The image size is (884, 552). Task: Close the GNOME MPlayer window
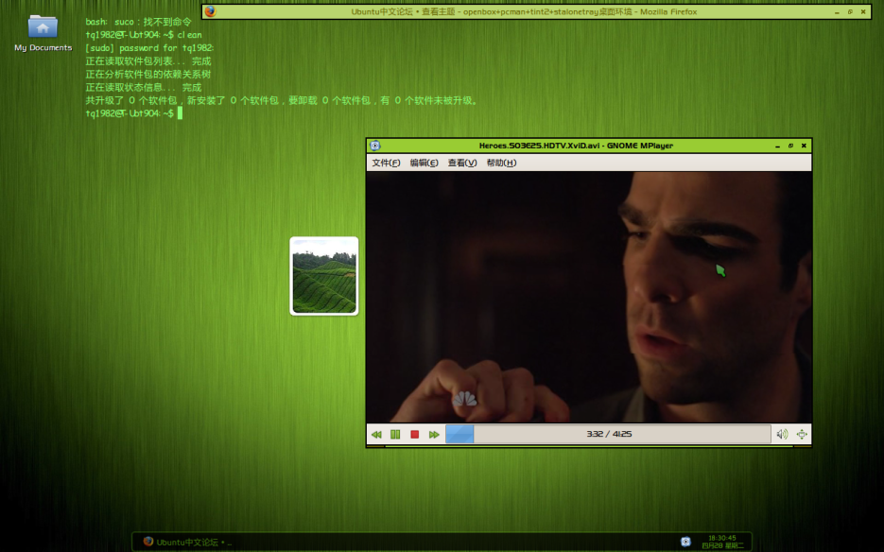tap(804, 146)
